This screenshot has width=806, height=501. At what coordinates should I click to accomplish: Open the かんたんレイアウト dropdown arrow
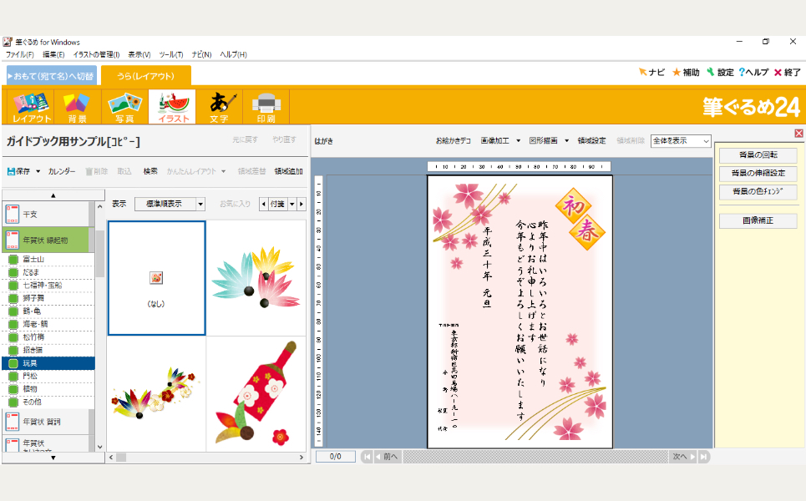coord(224,172)
